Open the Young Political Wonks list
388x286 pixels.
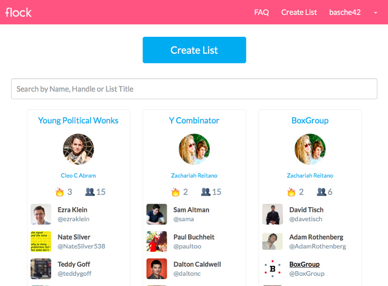pyautogui.click(x=78, y=120)
